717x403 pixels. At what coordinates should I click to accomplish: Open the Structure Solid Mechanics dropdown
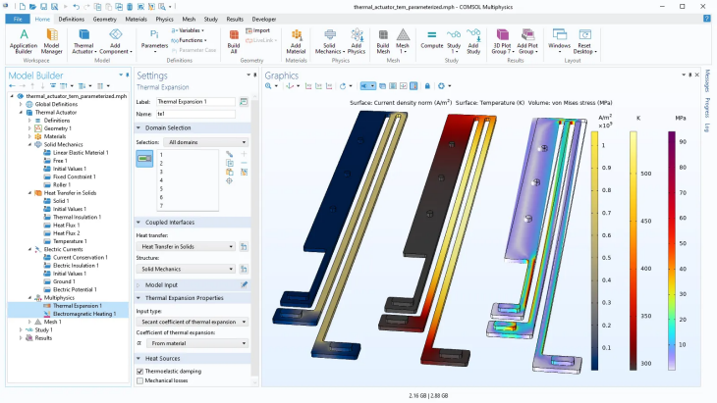click(x=186, y=269)
